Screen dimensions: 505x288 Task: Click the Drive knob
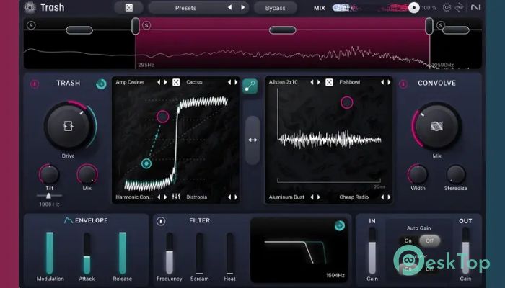66,126
